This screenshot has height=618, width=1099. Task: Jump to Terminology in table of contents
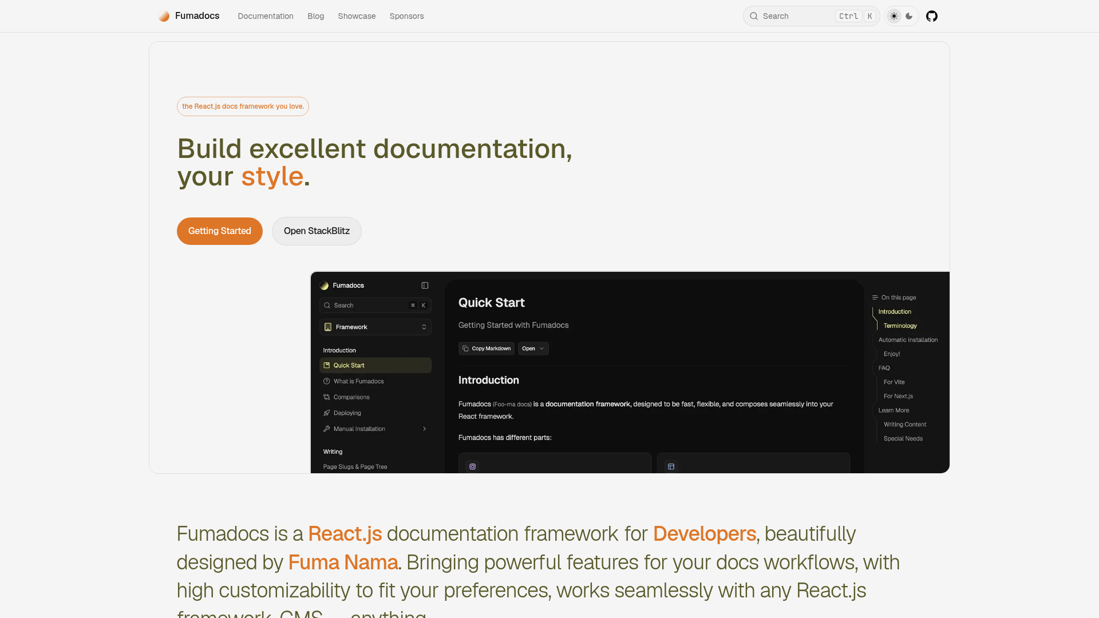click(900, 326)
